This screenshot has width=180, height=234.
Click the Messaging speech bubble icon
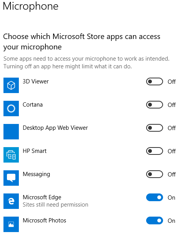tap(11, 178)
